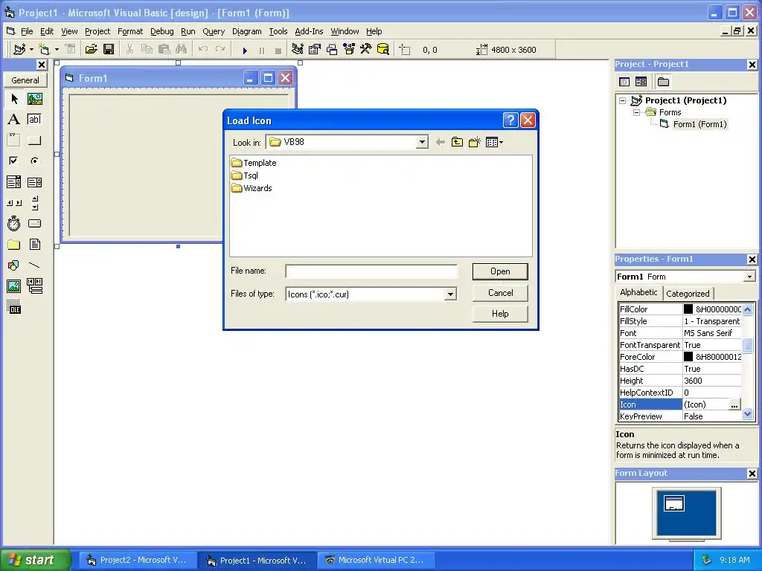The height and width of the screenshot is (571, 762).
Task: Click the Open Project toolbar icon
Action: click(91, 49)
